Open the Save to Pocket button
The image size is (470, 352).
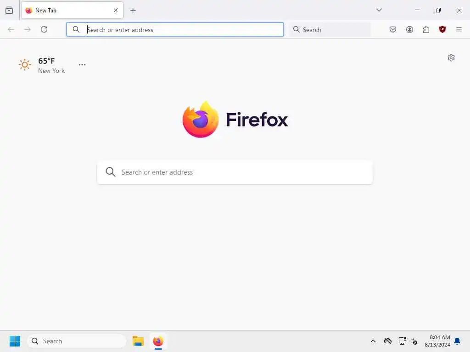click(x=393, y=29)
